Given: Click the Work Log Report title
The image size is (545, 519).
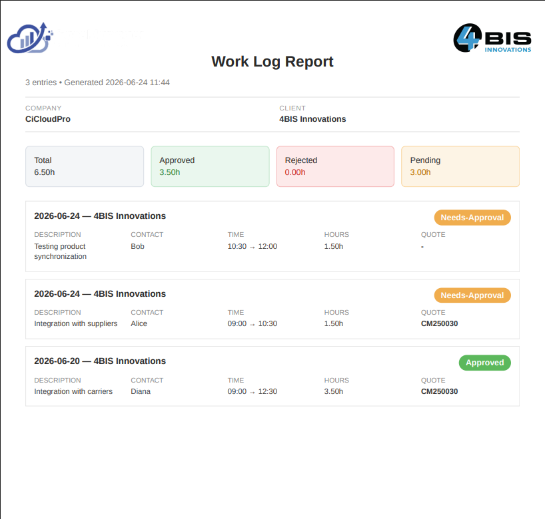Looking at the screenshot, I should tap(272, 61).
